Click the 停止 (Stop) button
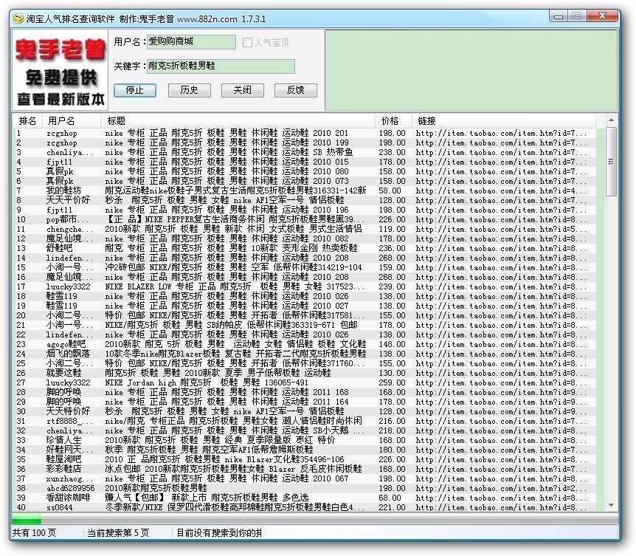636x556 pixels. pyautogui.click(x=135, y=90)
